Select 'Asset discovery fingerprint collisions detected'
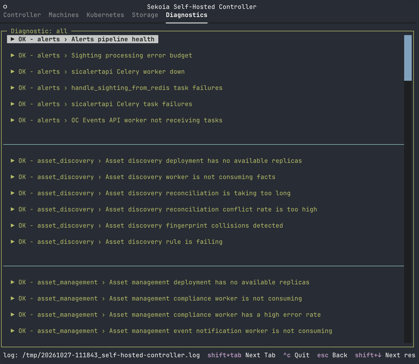The height and width of the screenshot is (364, 419). (x=147, y=225)
